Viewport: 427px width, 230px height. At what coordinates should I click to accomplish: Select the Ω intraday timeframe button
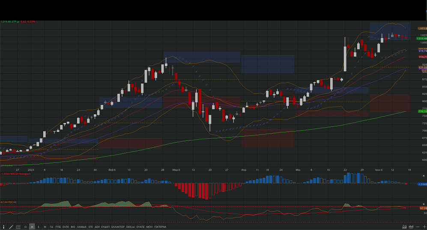pyautogui.click(x=25, y=227)
